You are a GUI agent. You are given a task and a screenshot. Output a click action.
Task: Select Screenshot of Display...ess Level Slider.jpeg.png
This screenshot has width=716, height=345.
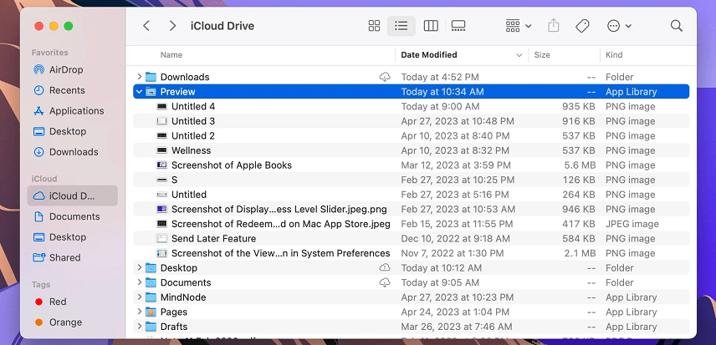point(411,209)
